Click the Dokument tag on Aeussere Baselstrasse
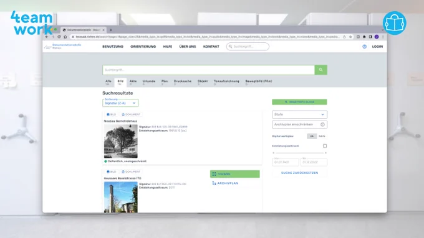The image size is (424, 238). point(131,172)
